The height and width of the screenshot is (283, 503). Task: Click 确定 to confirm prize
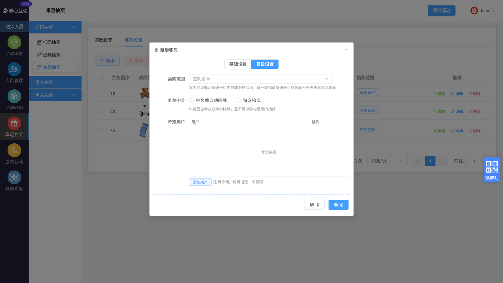pos(338,205)
